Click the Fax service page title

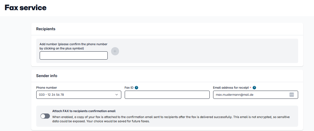click(x=26, y=8)
